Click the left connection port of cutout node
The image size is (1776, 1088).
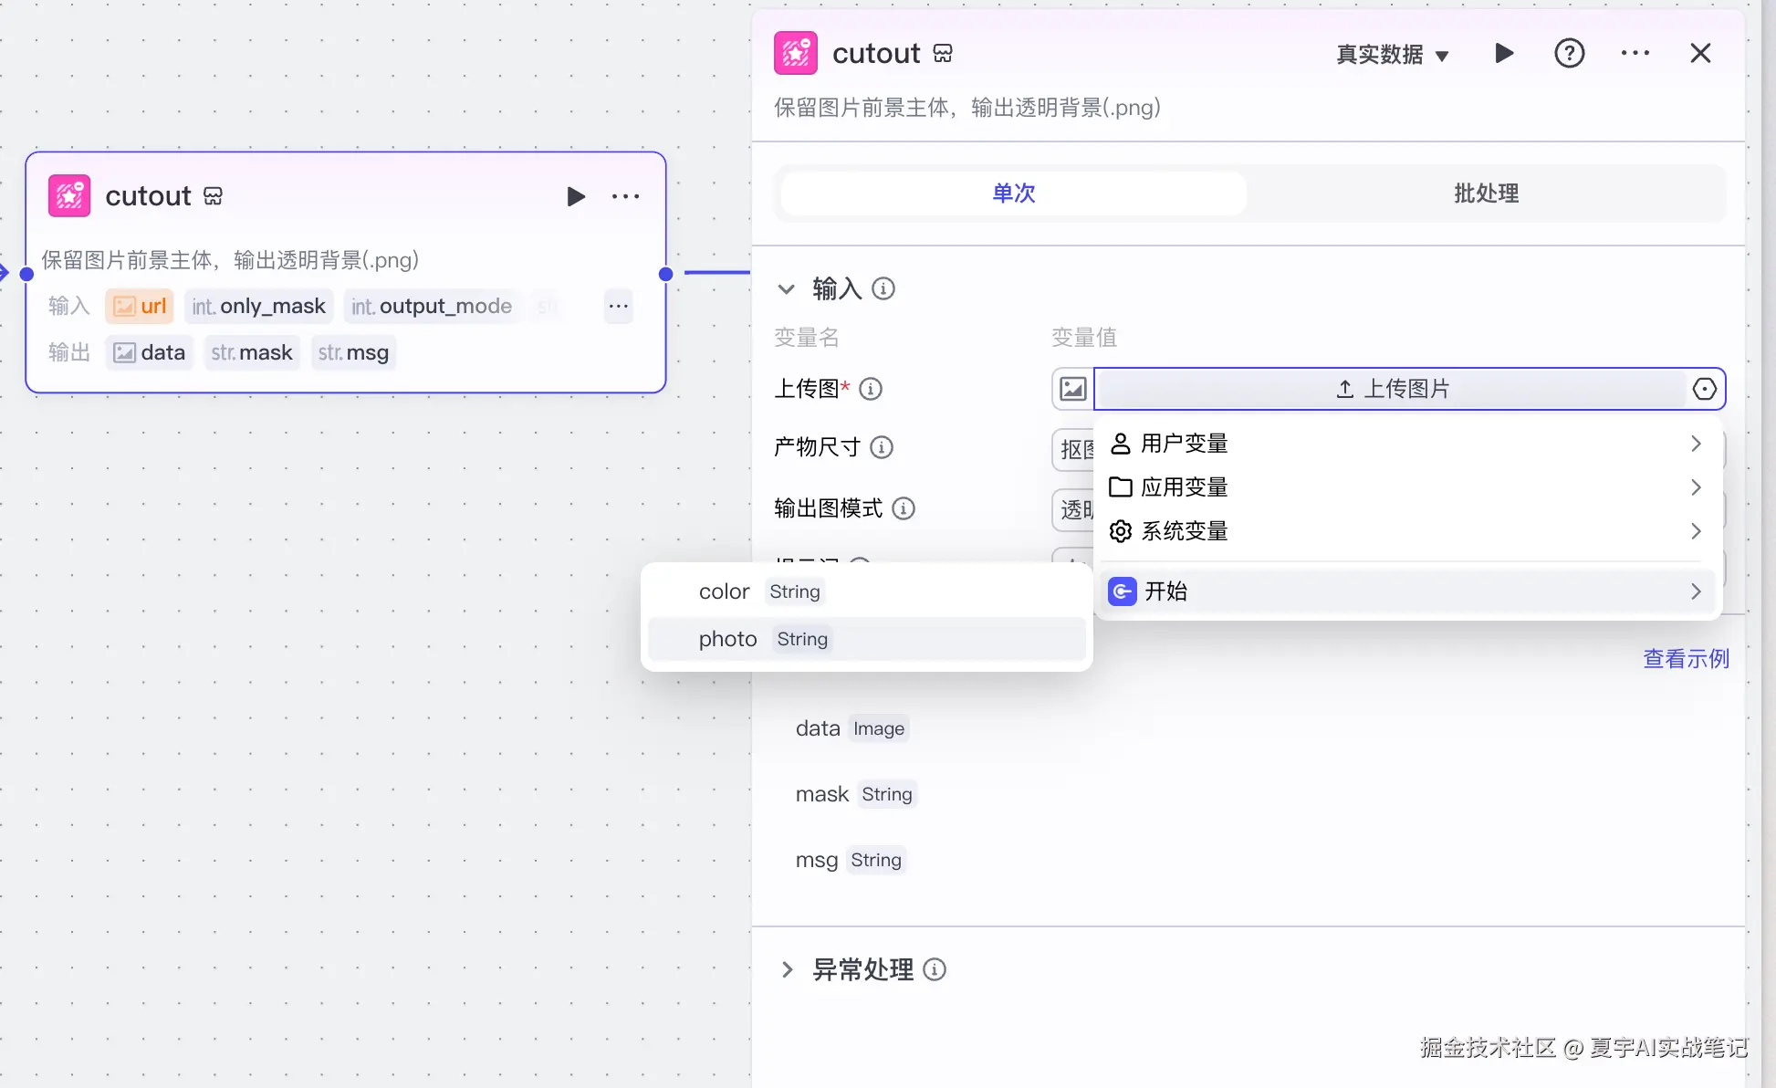(x=26, y=274)
